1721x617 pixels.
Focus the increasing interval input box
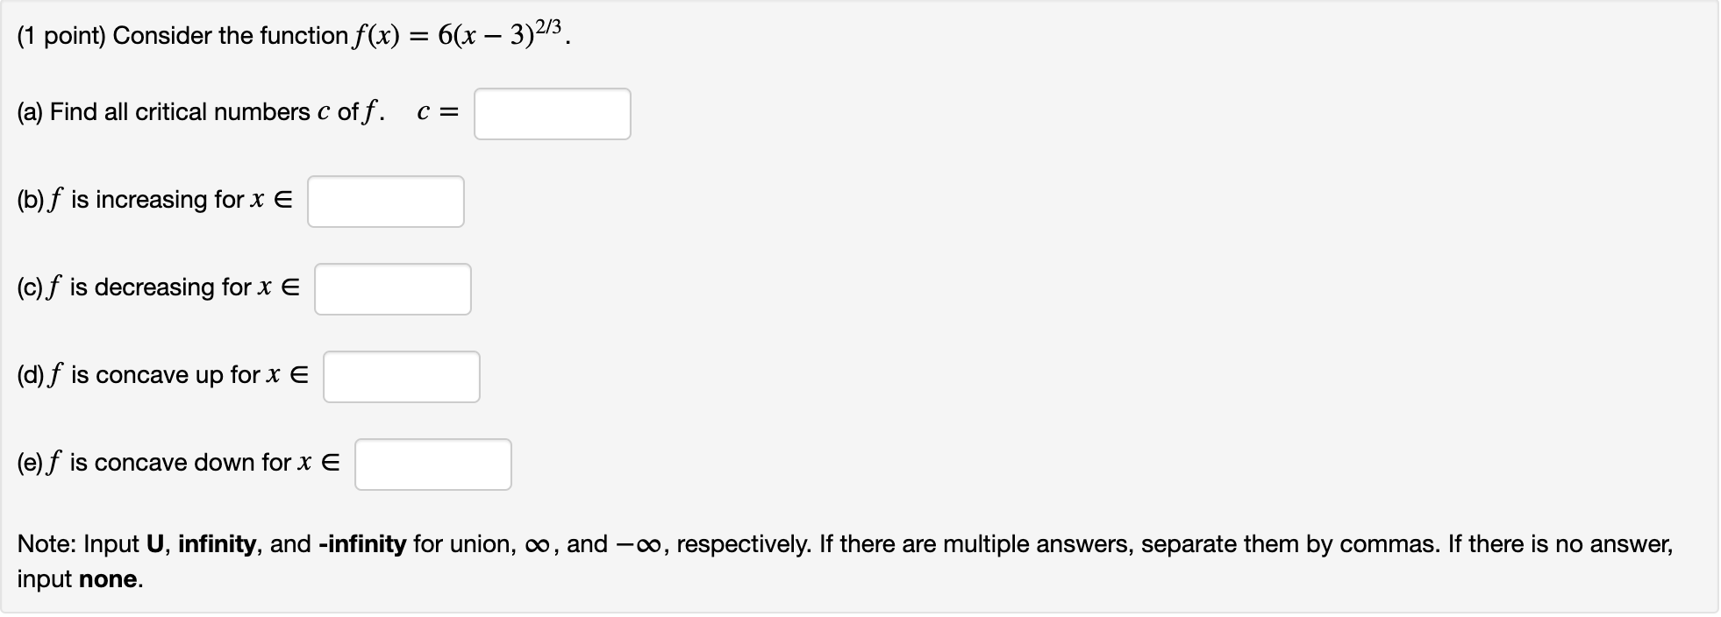385,202
